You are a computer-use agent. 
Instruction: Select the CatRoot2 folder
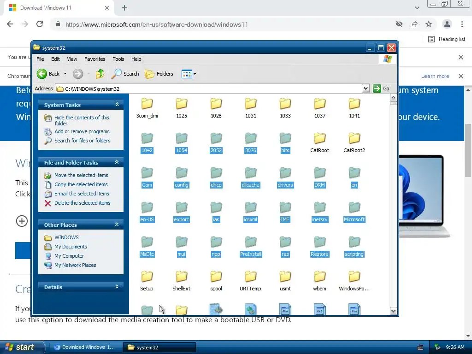354,142
